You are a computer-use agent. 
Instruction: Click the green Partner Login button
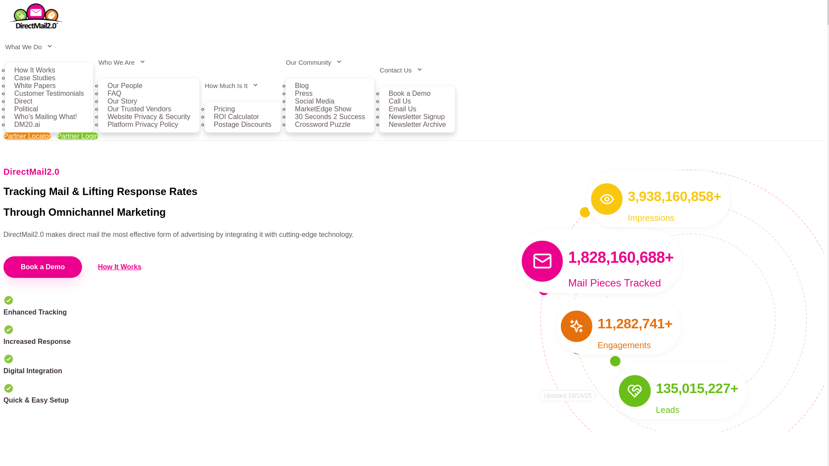78,136
